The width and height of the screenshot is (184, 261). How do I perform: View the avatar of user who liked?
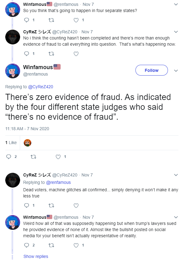tap(28, 143)
